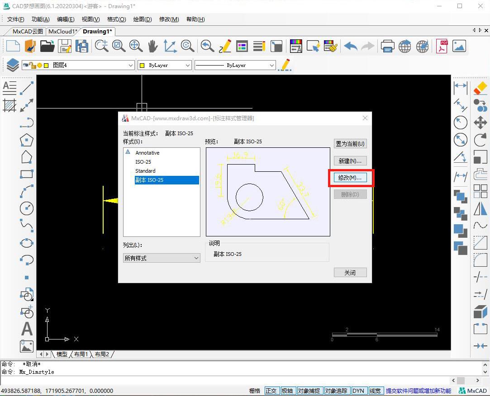Image resolution: width=490 pixels, height=396 pixels.
Task: Click the yellow swatch in ByLayer color box
Action: [142, 66]
